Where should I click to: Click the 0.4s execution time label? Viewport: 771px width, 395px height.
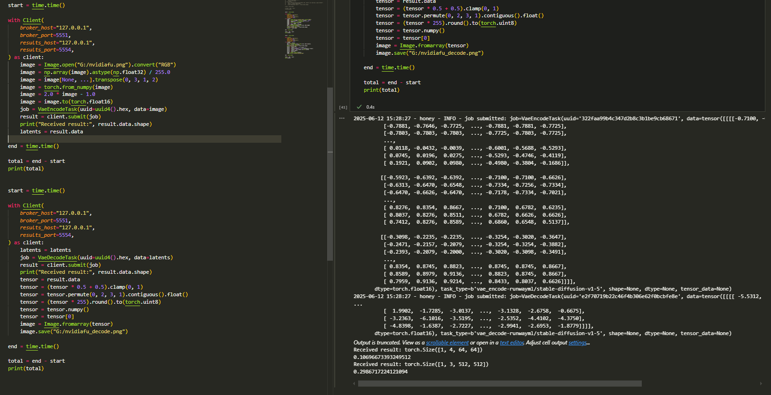click(x=370, y=107)
